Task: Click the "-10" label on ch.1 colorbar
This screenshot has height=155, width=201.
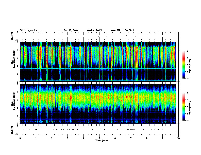Action: [x=188, y=79]
